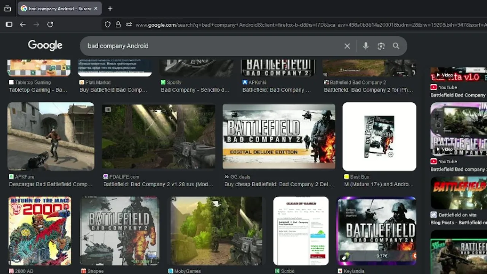The height and width of the screenshot is (274, 487).
Task: Open MobyGames jungle gameplay thumbnail
Action: pos(216,231)
